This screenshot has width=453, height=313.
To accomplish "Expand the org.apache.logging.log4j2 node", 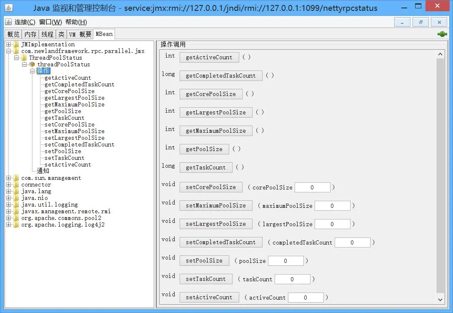I will (x=9, y=225).
